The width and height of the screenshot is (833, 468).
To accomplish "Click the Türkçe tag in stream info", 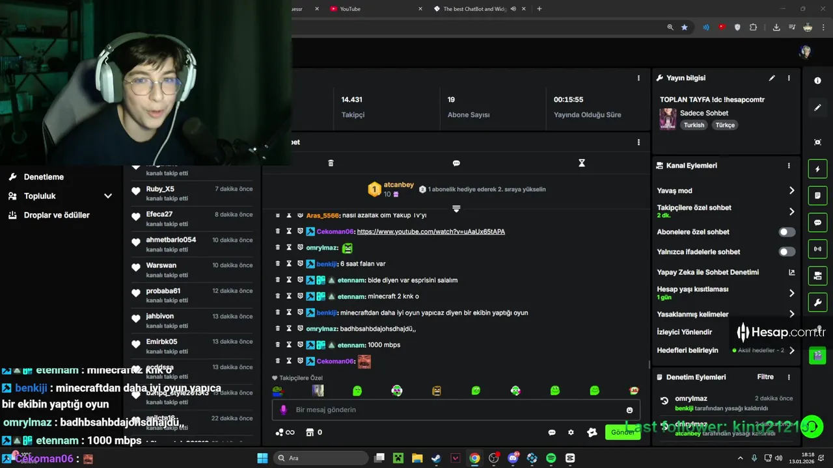I will pyautogui.click(x=725, y=125).
